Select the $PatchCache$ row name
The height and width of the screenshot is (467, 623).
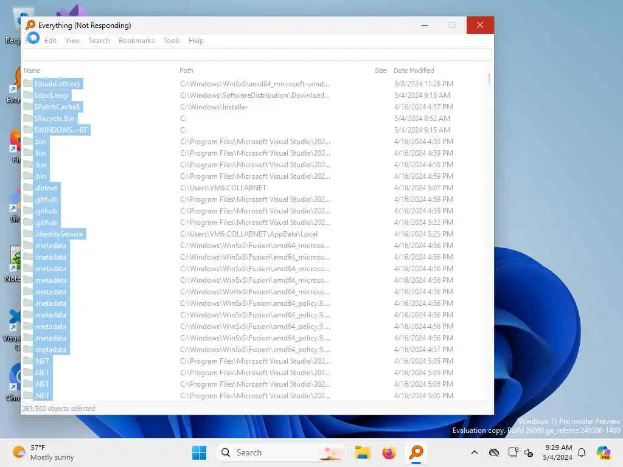pos(57,107)
